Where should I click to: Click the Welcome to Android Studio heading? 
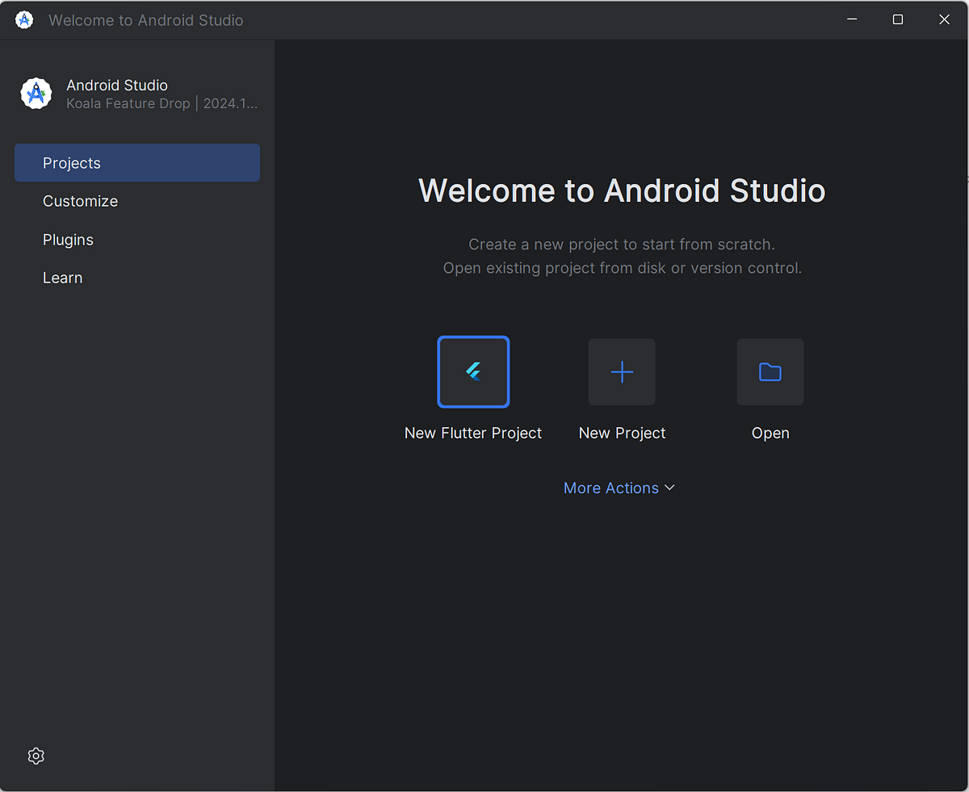621,191
